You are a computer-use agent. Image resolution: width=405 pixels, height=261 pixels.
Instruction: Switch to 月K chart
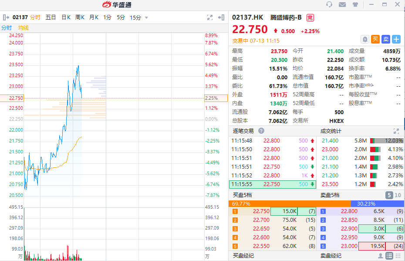94,17
